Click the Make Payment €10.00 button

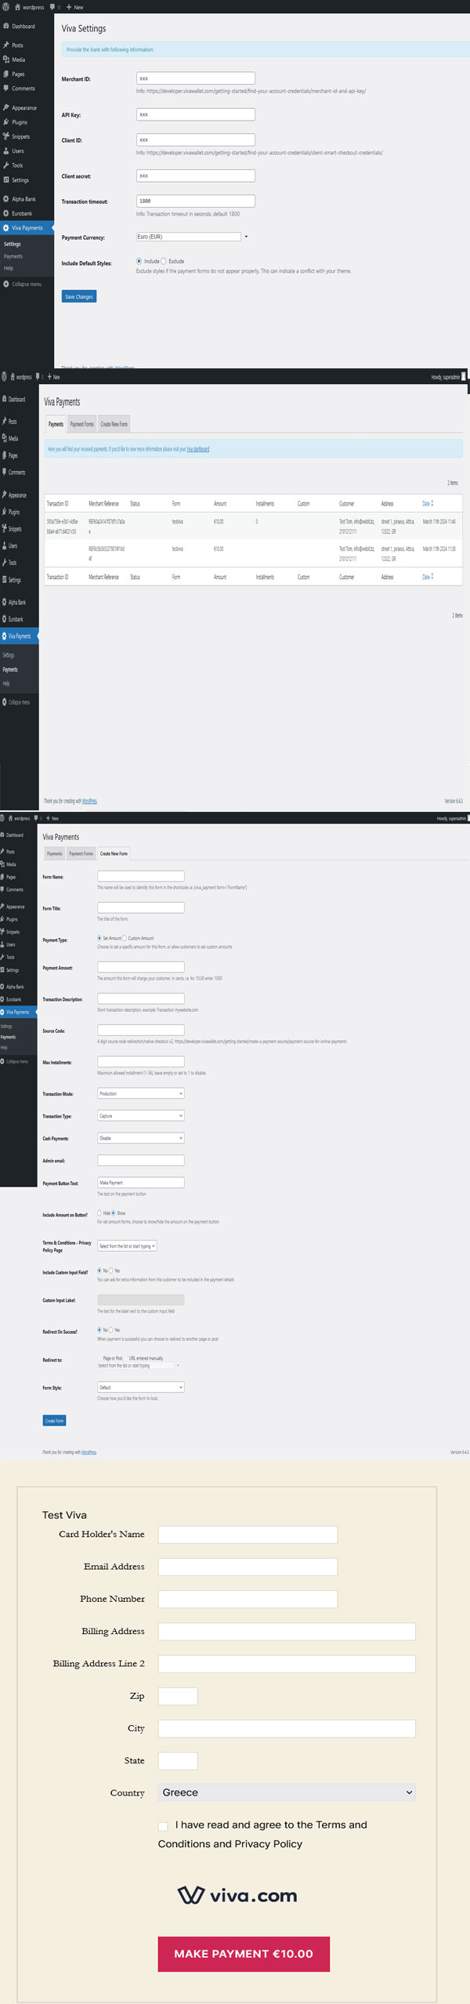[x=244, y=1954]
